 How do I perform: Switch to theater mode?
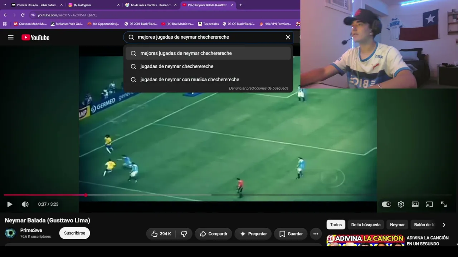point(415,204)
